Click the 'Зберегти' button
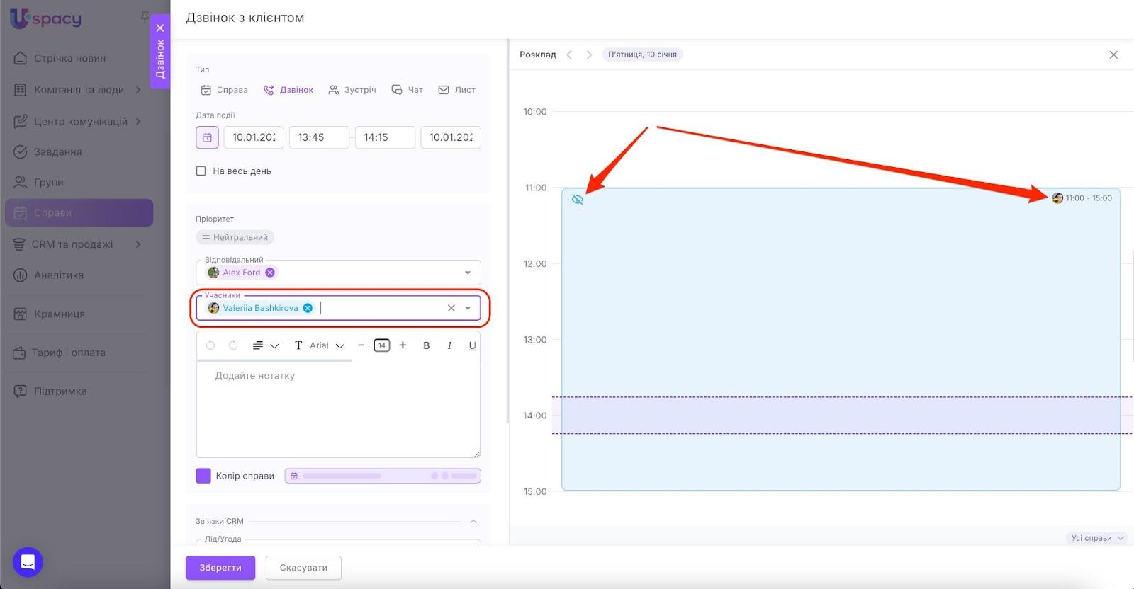The image size is (1134, 589). click(x=220, y=568)
